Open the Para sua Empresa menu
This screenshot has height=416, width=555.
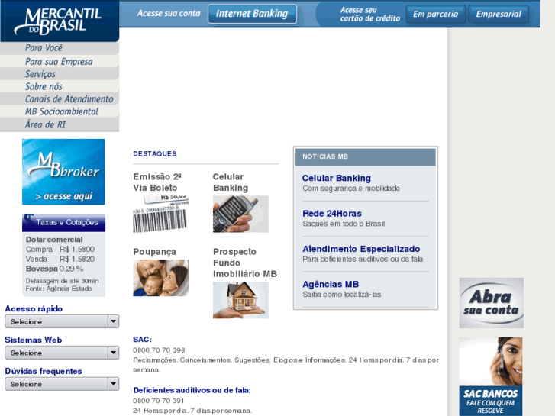tap(60, 61)
